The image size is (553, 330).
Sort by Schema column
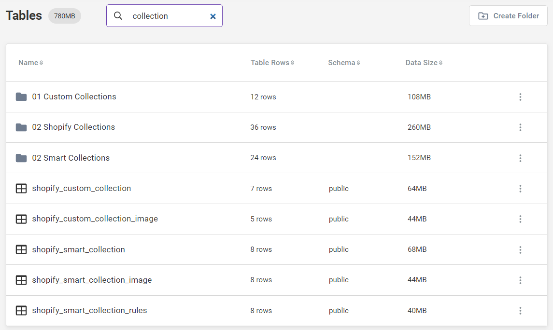[x=344, y=63]
